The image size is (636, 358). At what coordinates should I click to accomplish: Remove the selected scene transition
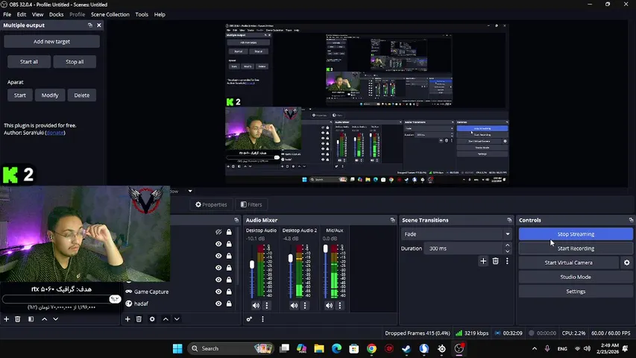point(495,261)
